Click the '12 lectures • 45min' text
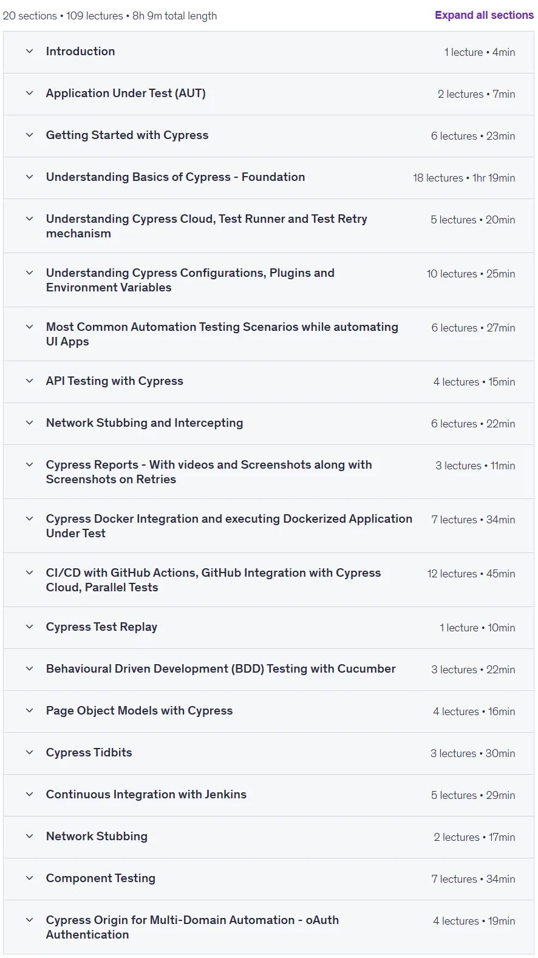The height and width of the screenshot is (958, 538). (x=471, y=574)
